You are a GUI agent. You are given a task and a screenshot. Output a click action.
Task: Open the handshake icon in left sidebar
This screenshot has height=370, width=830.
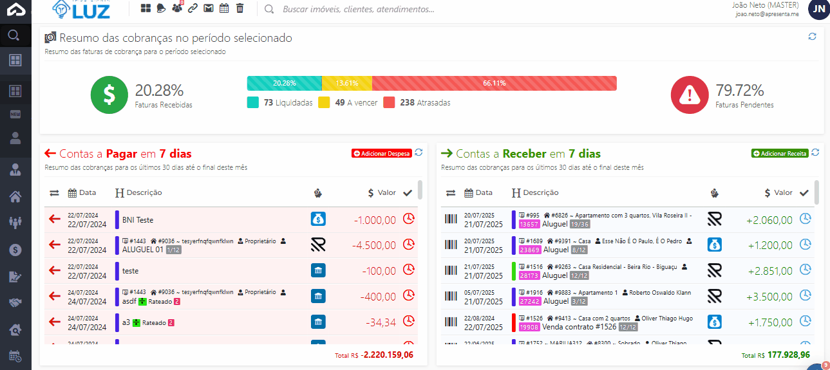(15, 302)
